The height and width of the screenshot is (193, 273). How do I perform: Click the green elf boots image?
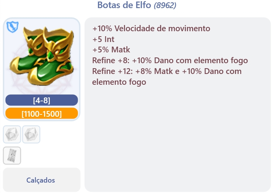click(42, 56)
